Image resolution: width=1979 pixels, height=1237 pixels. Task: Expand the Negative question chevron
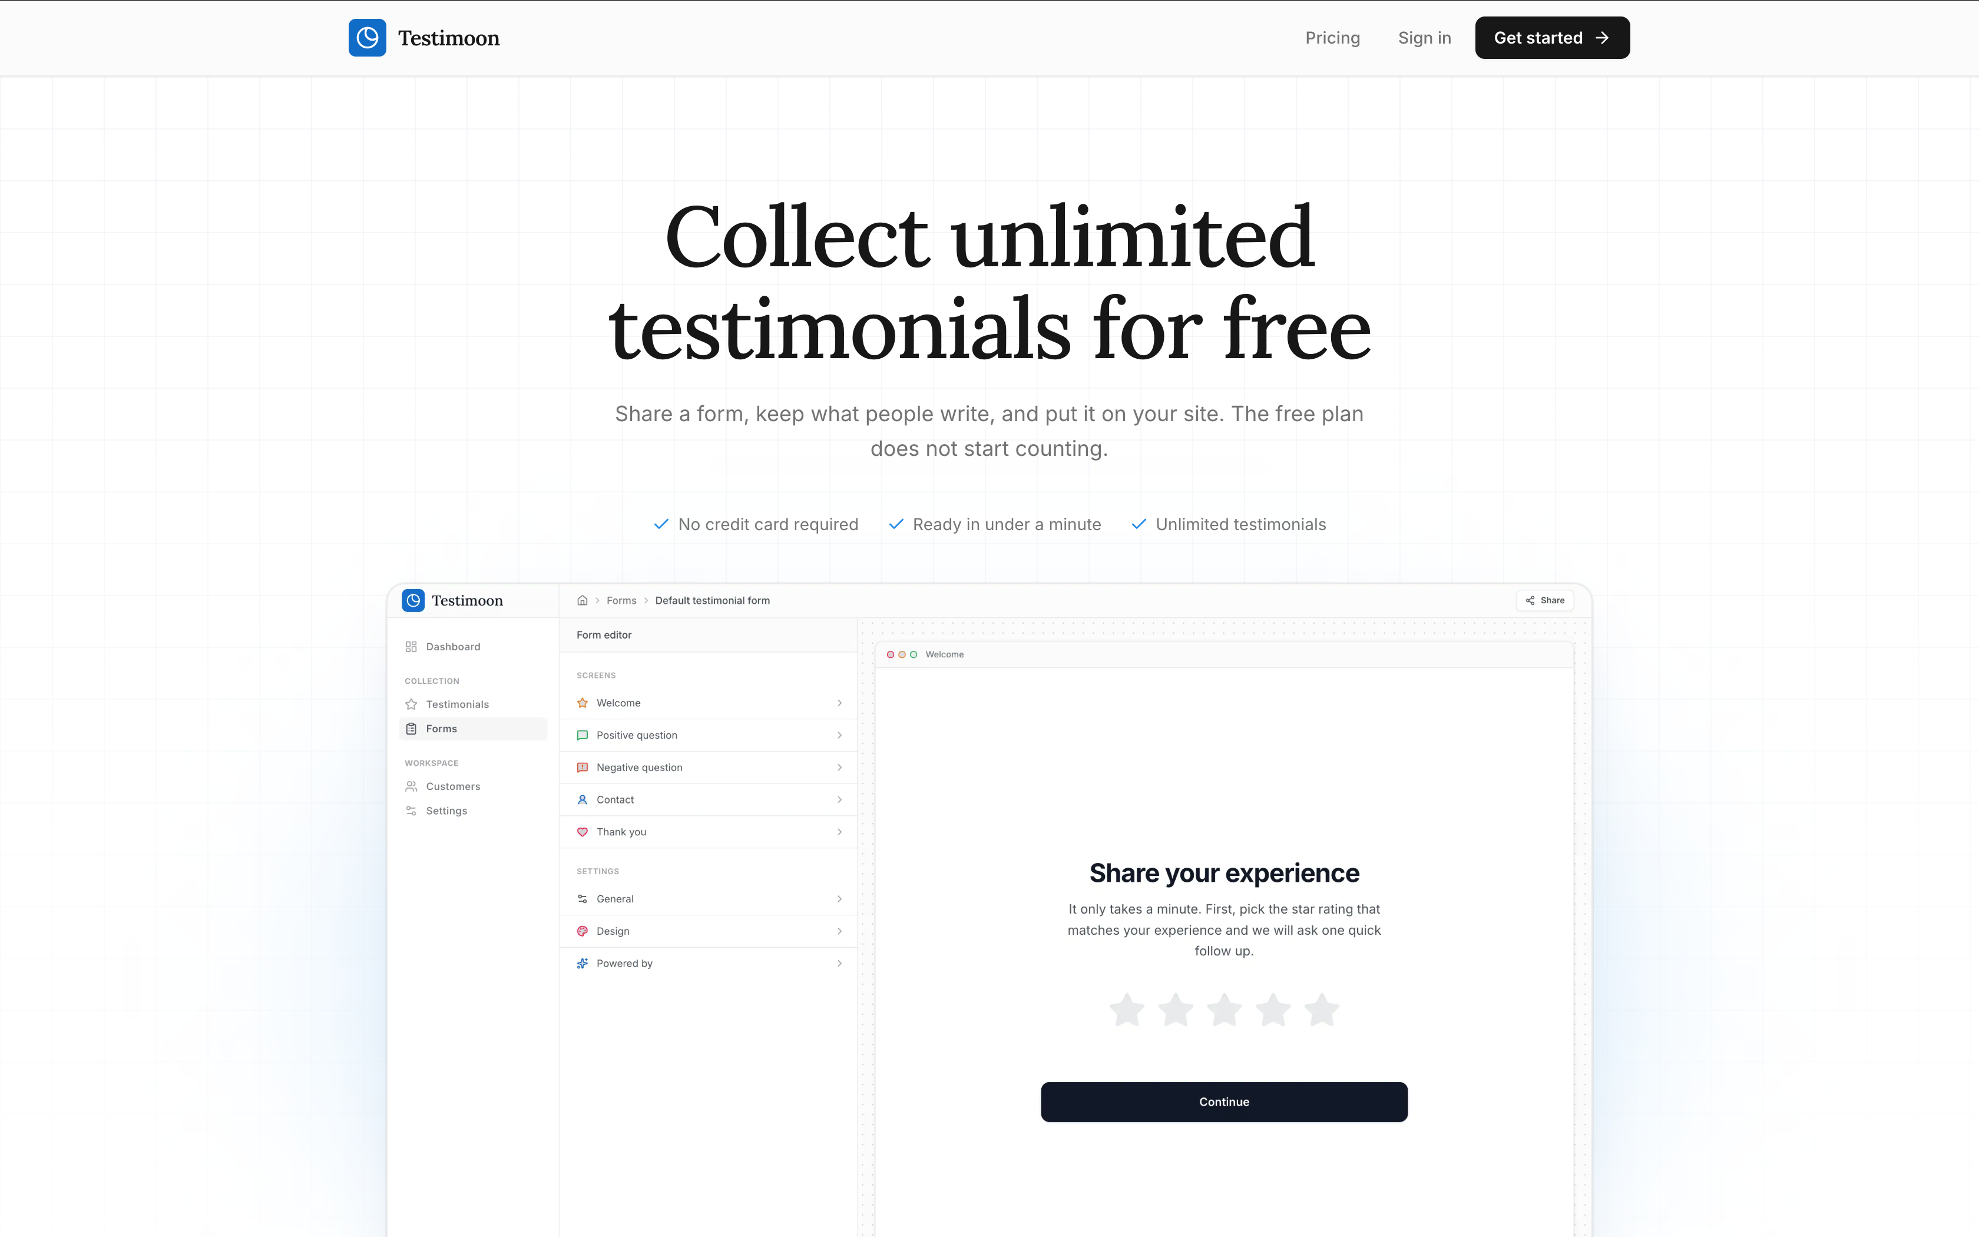point(839,768)
